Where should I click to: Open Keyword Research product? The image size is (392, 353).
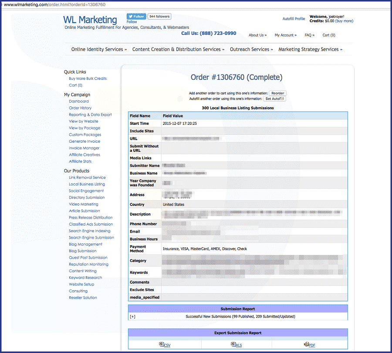pyautogui.click(x=85, y=278)
